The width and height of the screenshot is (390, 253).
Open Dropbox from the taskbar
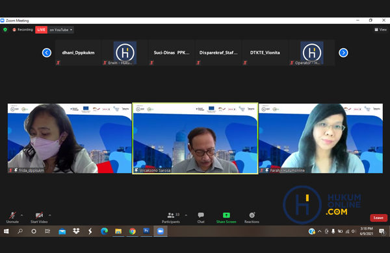[76, 231]
